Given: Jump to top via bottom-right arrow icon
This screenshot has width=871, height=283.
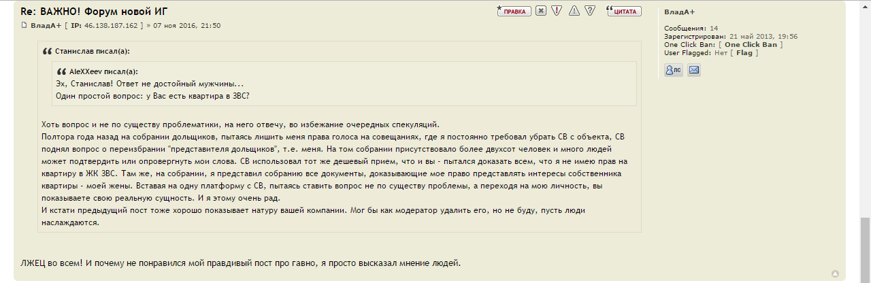Looking at the screenshot, I should click(x=835, y=273).
